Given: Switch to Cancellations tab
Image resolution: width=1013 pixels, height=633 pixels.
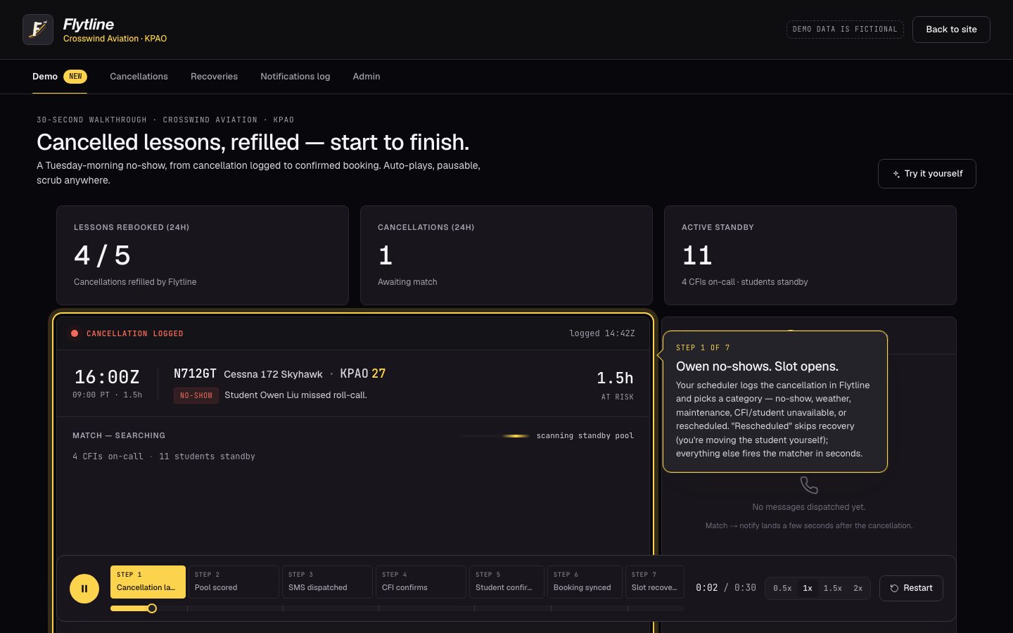Looking at the screenshot, I should click(139, 77).
